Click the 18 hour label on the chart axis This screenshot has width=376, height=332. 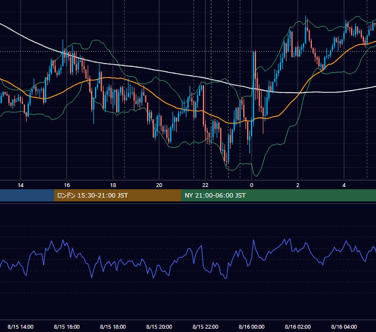[x=113, y=185]
